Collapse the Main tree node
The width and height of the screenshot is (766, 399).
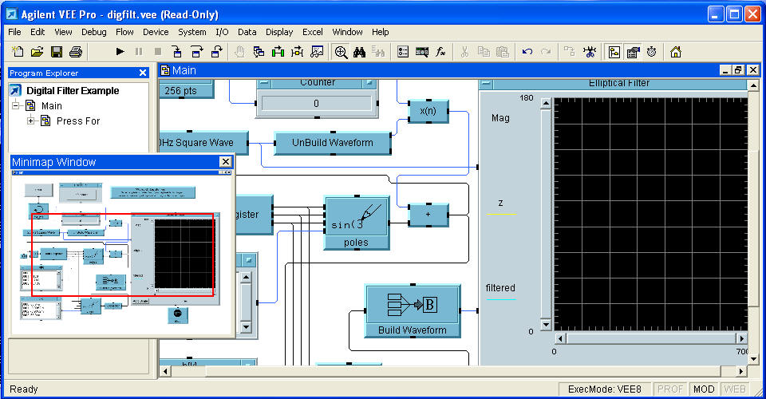coord(16,106)
